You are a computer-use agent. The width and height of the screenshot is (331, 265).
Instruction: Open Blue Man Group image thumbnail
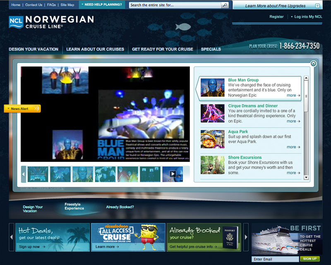[212, 88]
